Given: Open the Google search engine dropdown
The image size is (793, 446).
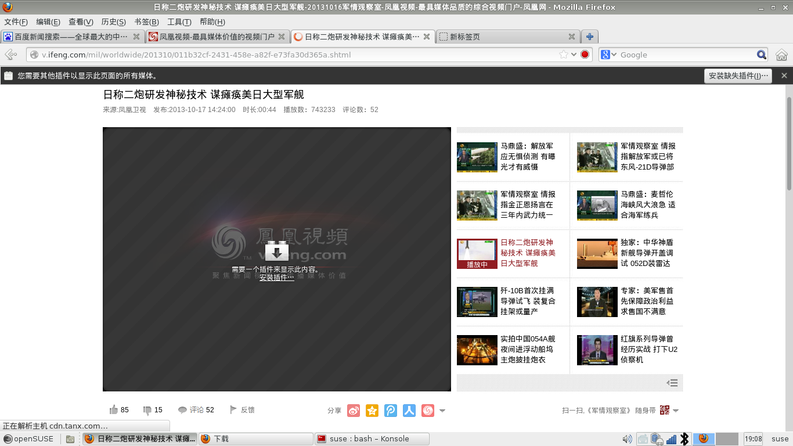Looking at the screenshot, I should tap(608, 55).
